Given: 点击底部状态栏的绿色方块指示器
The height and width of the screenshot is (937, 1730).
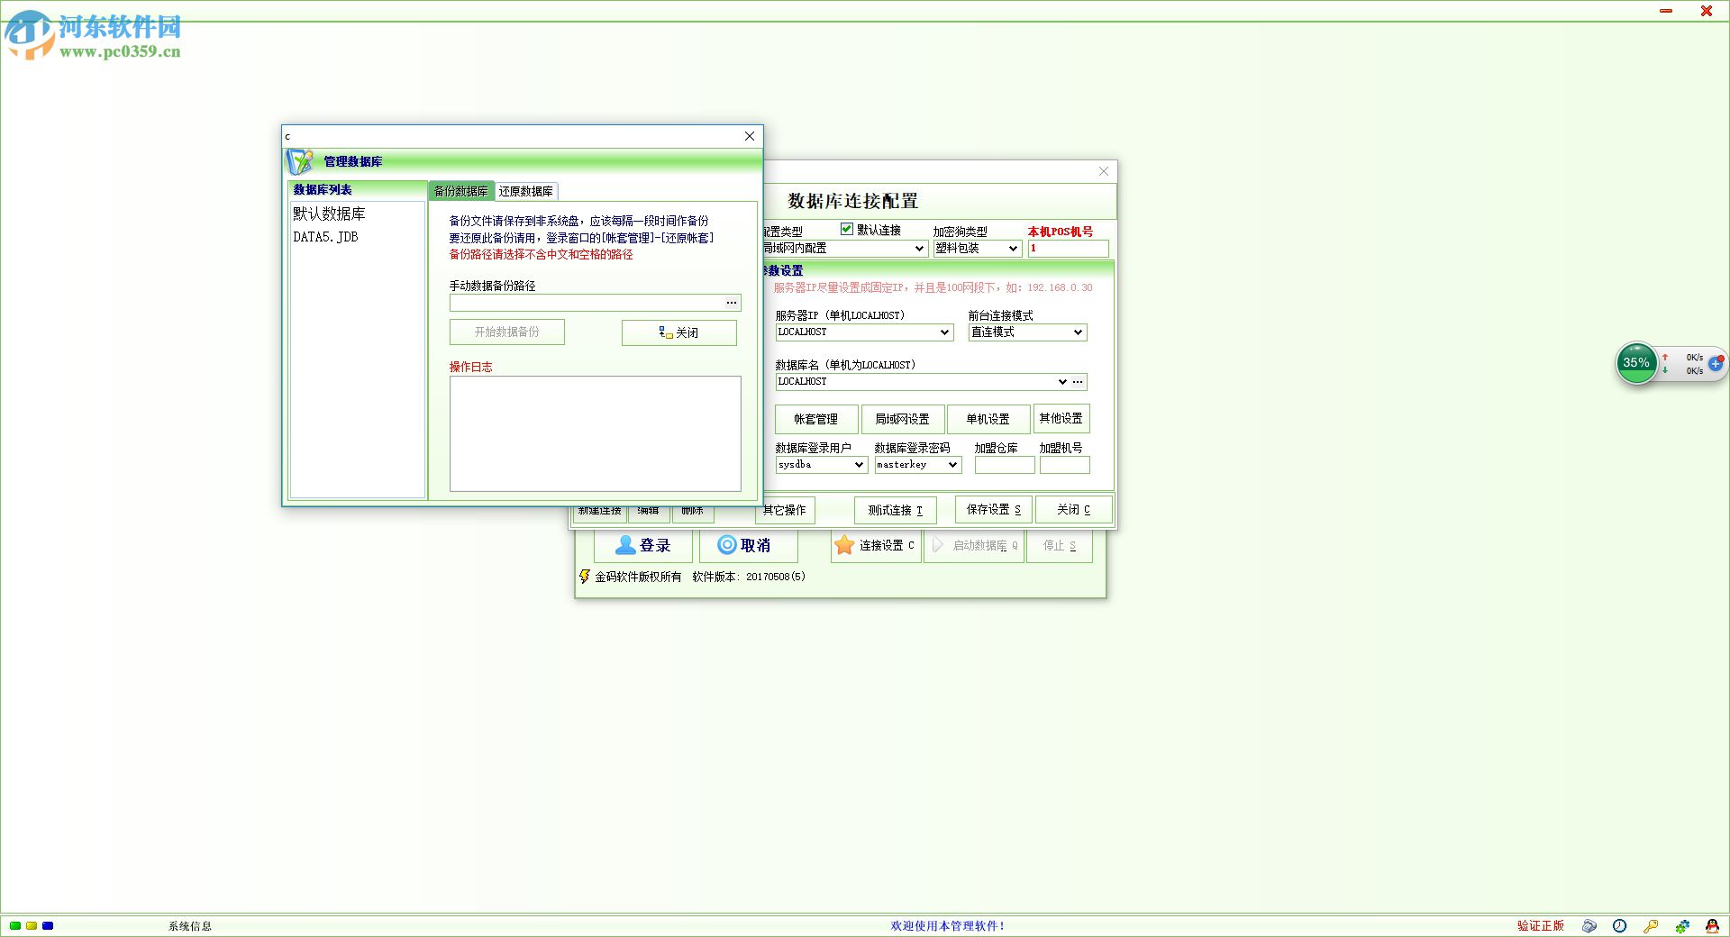Looking at the screenshot, I should [15, 925].
